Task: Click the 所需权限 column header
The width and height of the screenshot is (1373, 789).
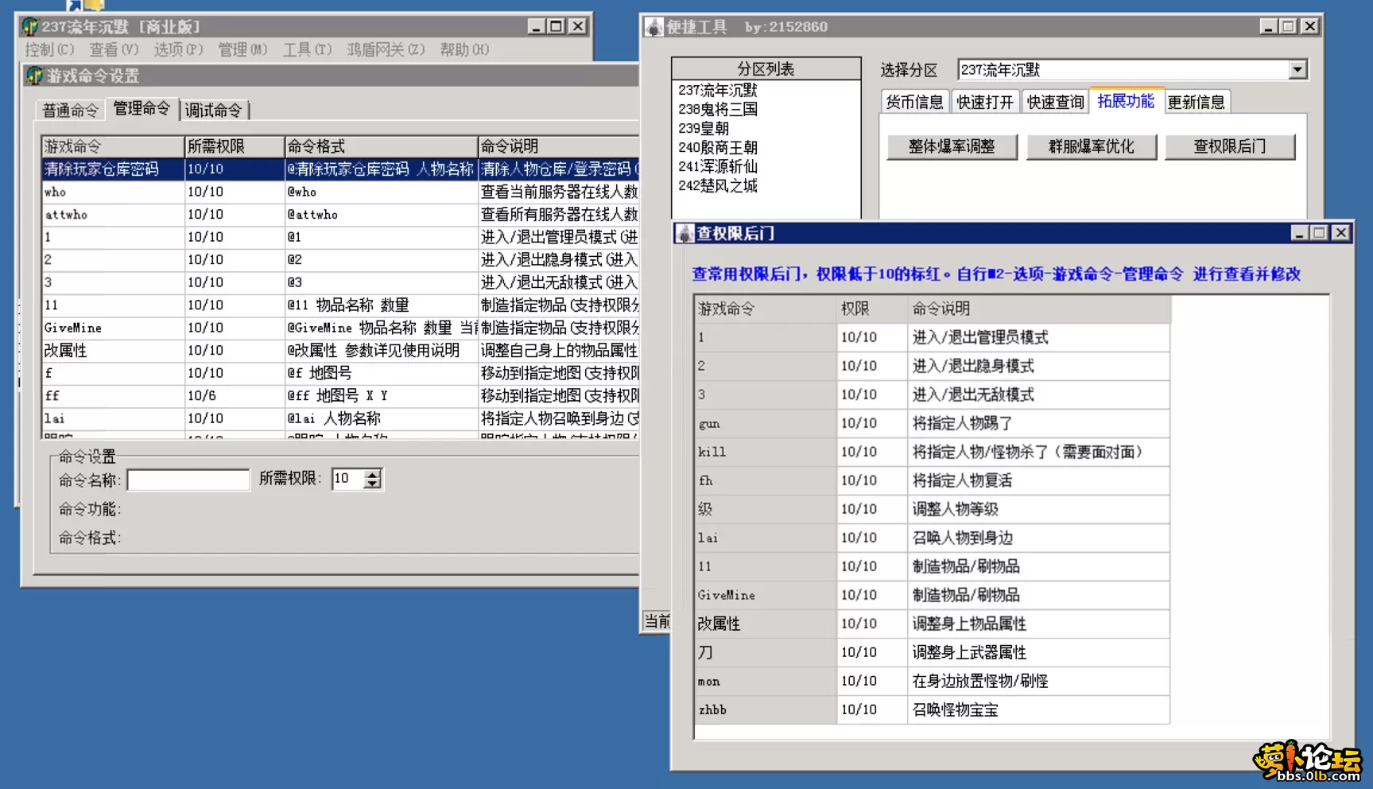Action: [235, 146]
